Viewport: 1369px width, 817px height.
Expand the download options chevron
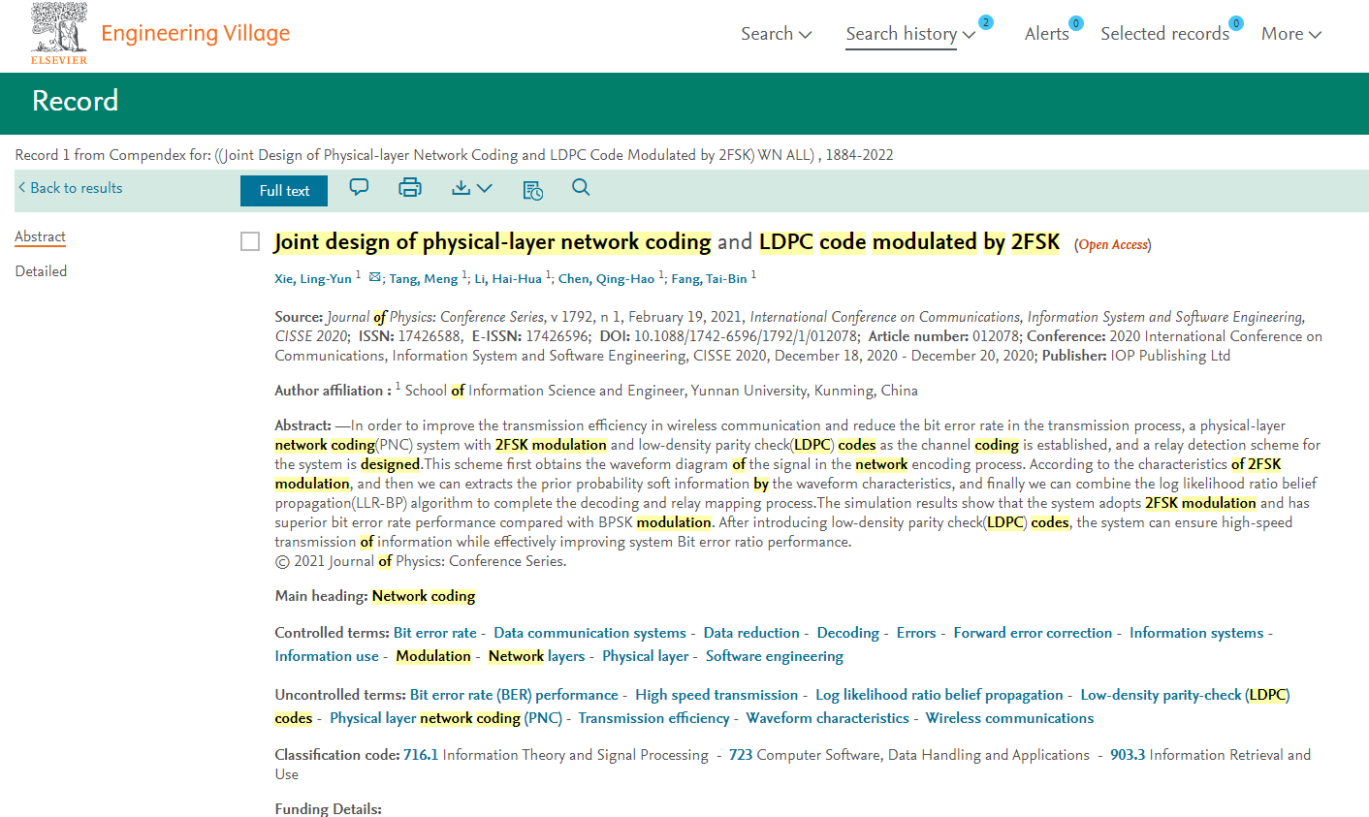(x=485, y=188)
